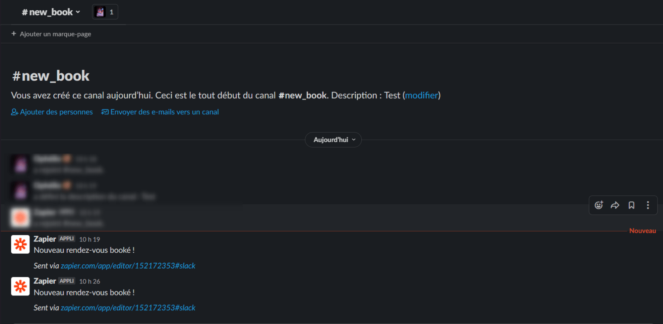
Task: Click "Ajouter un marque-page" in bookmark bar
Action: point(56,34)
